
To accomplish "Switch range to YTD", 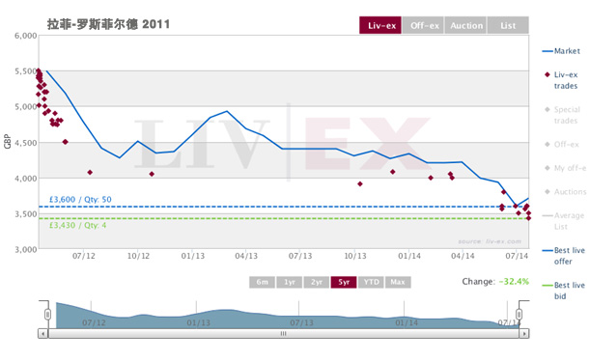I will [371, 282].
